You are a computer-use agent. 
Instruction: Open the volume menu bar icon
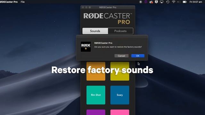tap(179, 2)
